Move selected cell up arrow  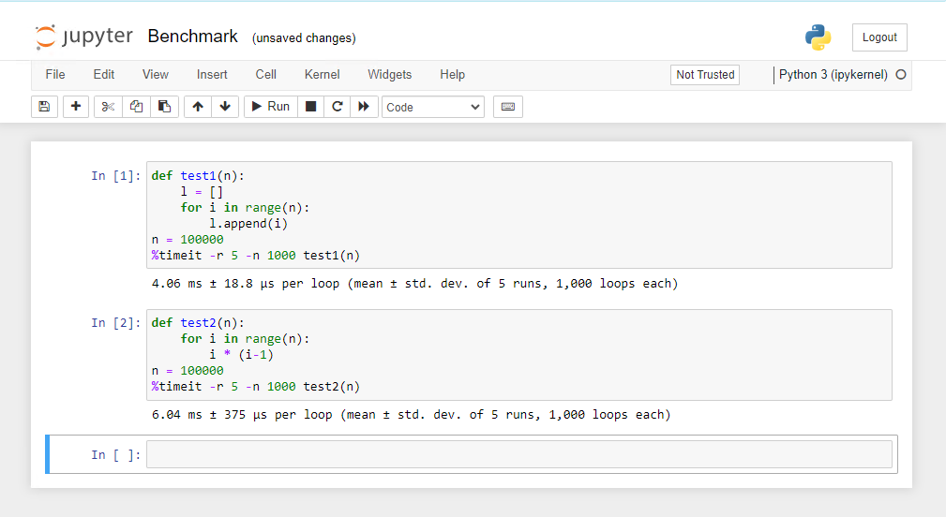197,107
